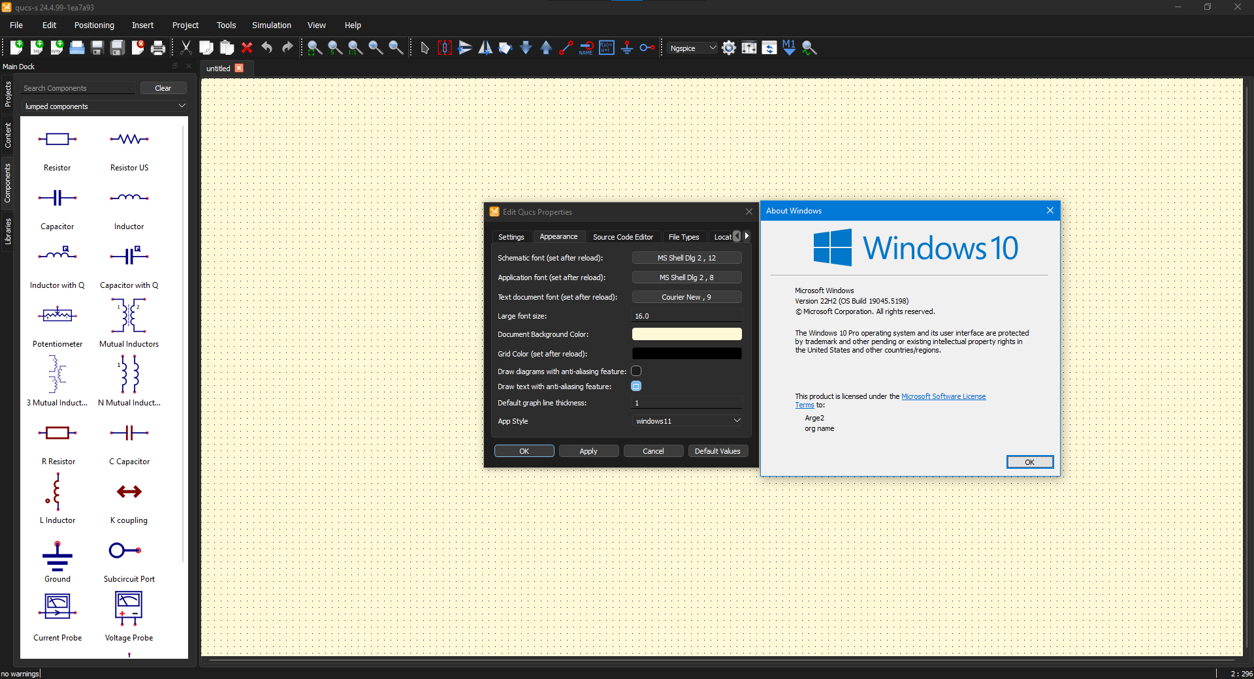
Task: Click the Redo arrow icon
Action: tap(287, 48)
